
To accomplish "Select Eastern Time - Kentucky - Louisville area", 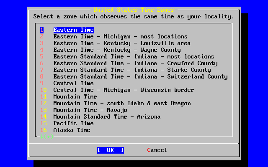I will pyautogui.click(x=122, y=43).
